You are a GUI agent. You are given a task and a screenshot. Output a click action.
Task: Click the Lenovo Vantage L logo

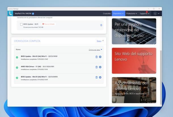(x=10, y=13)
